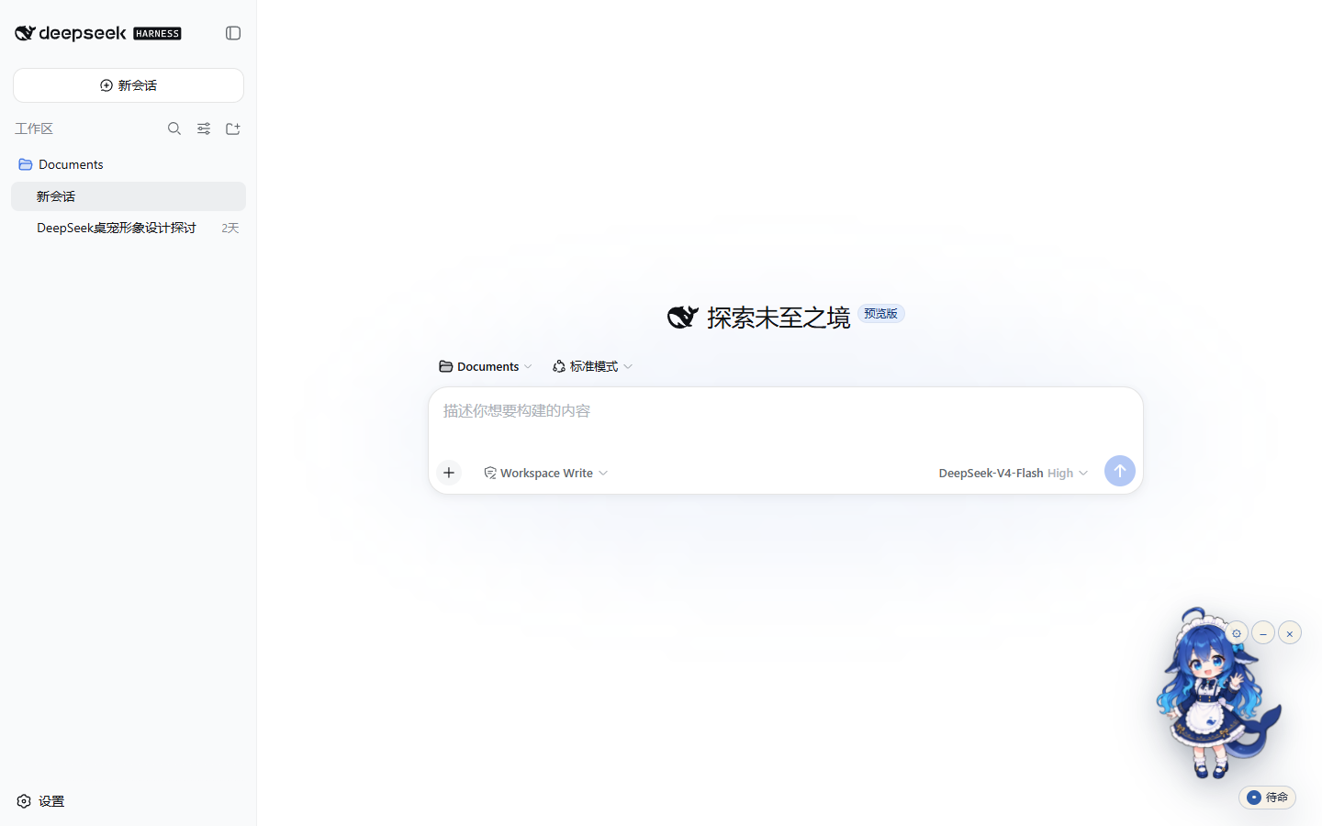Select the Documents folder in sidebar
1322x826 pixels.
[129, 164]
